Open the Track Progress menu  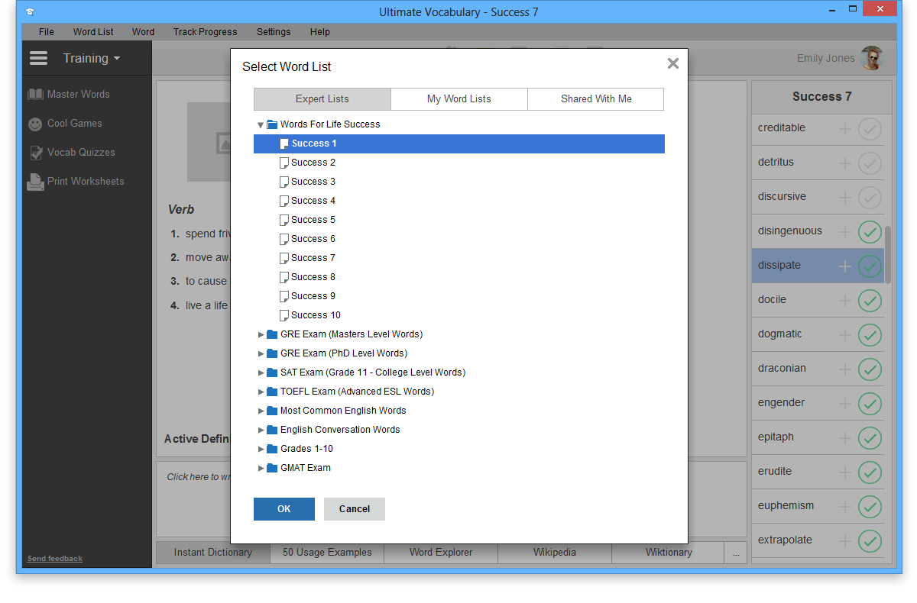[x=205, y=32]
